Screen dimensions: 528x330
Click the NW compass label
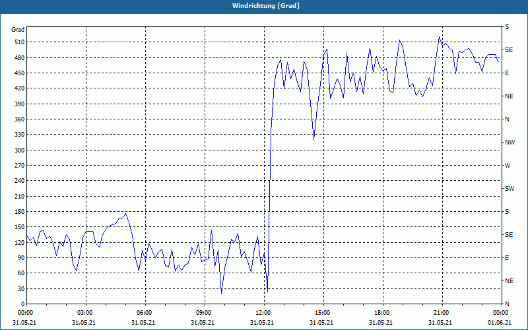510,143
